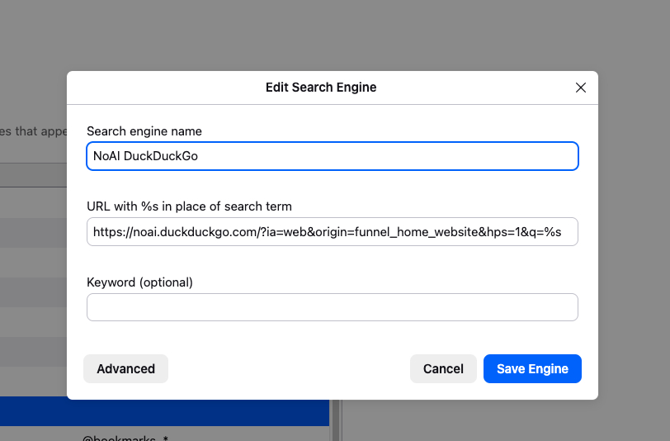Place cursor at end of URL '%s'

(x=562, y=232)
